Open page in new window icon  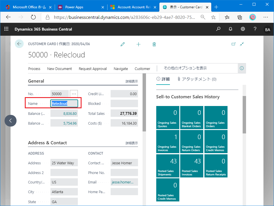tap(234, 44)
